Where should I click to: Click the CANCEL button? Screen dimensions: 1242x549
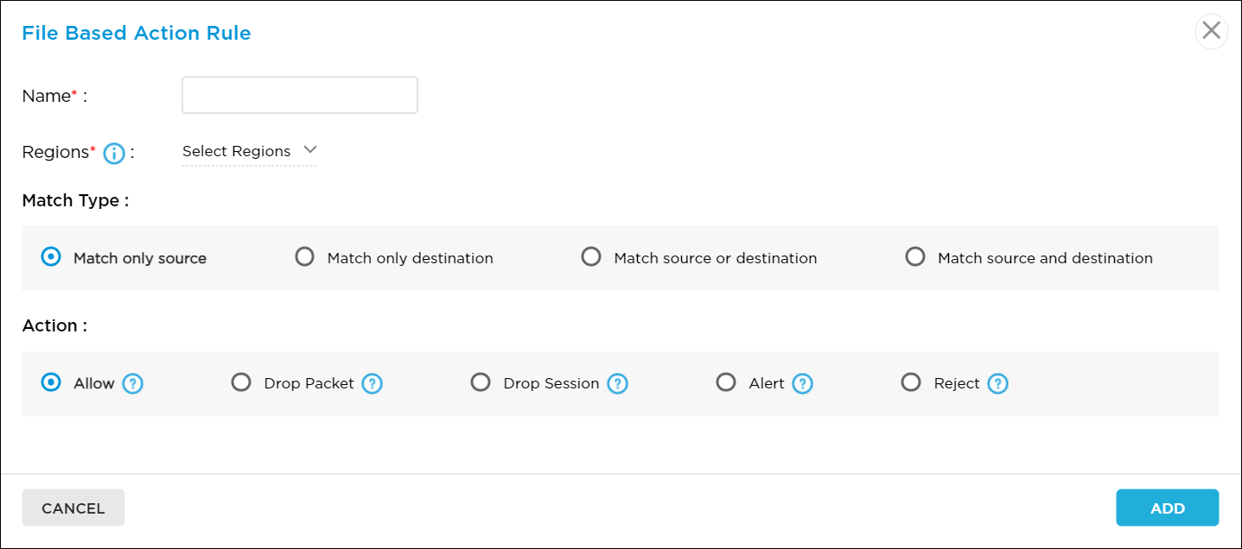(x=73, y=508)
